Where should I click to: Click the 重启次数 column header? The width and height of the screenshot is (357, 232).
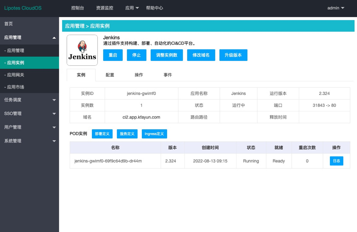click(x=307, y=147)
